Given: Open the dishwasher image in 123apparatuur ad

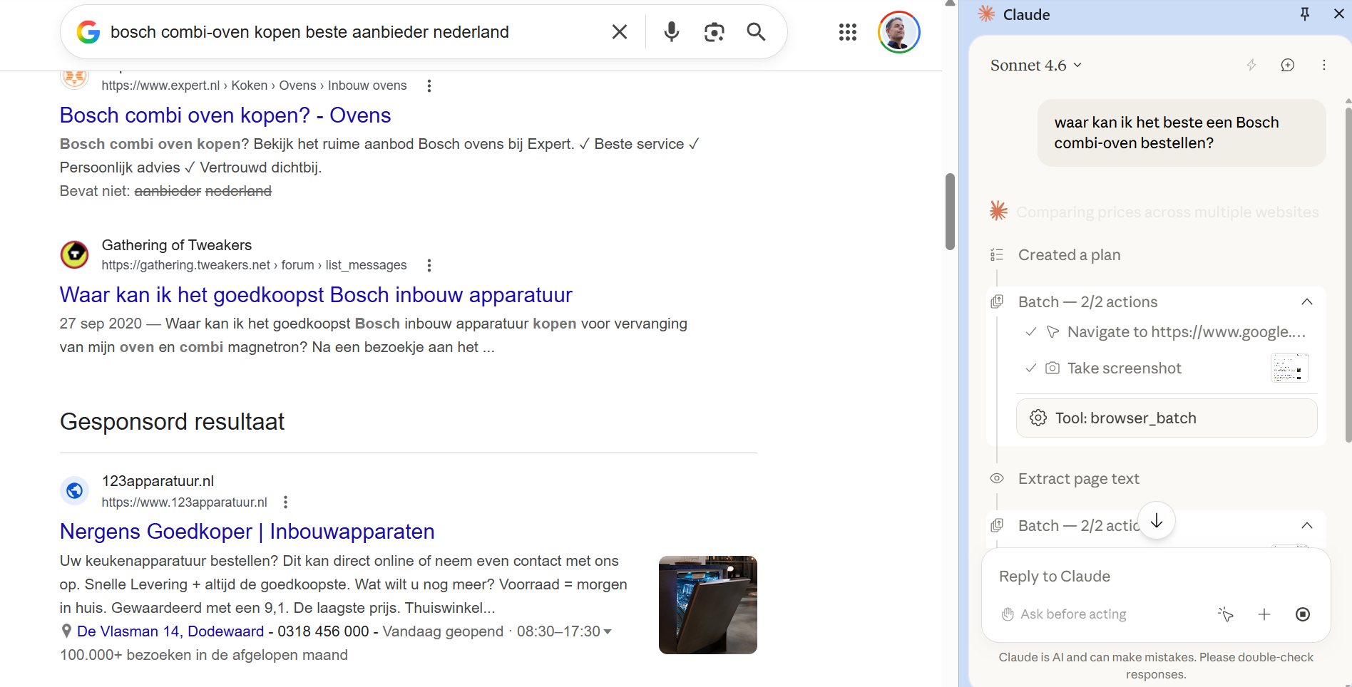Looking at the screenshot, I should [x=707, y=604].
